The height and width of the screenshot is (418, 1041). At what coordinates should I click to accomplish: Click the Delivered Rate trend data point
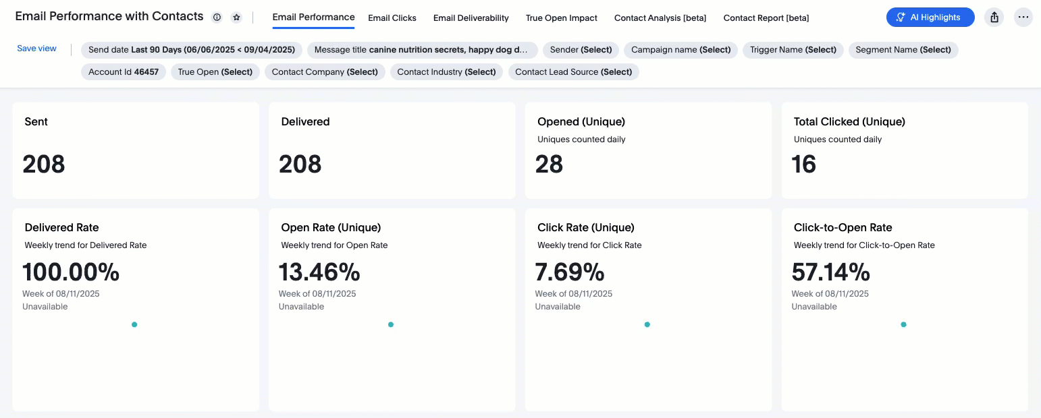tap(134, 324)
